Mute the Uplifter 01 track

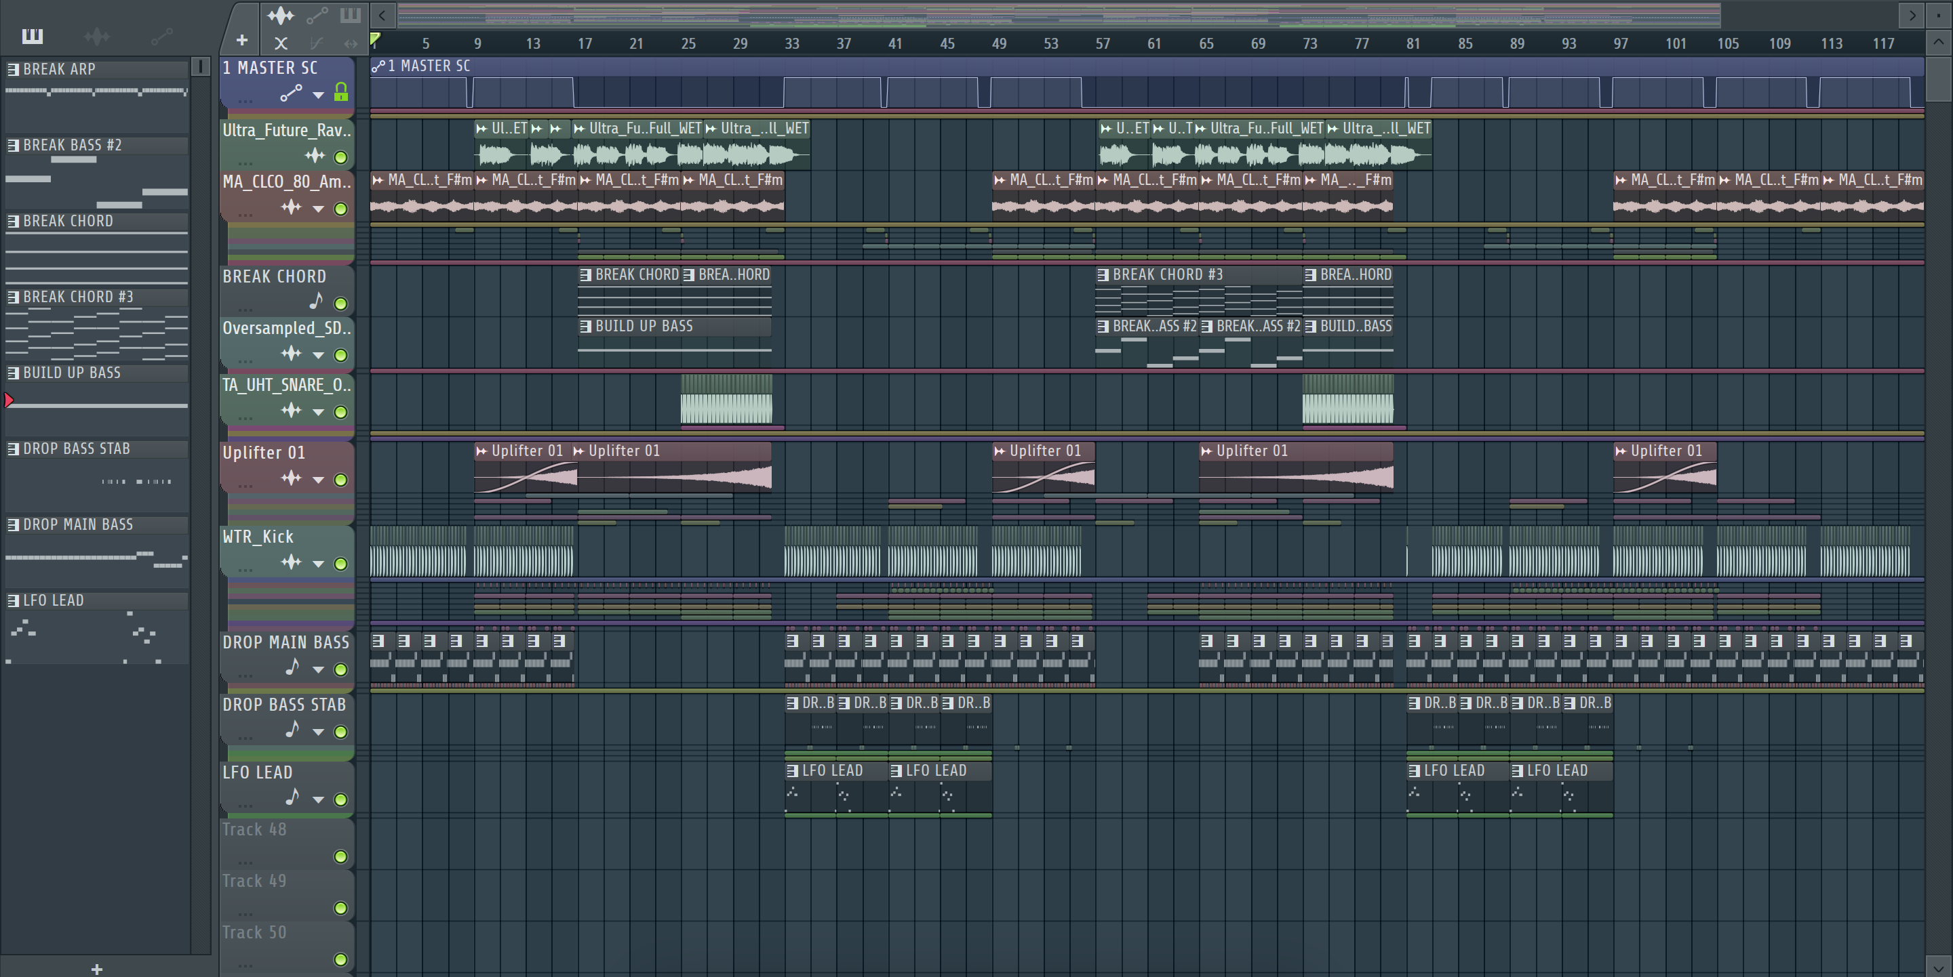pyautogui.click(x=341, y=480)
